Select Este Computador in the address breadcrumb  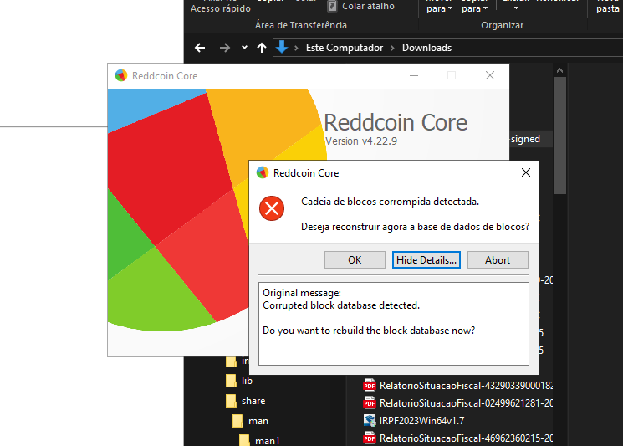344,48
